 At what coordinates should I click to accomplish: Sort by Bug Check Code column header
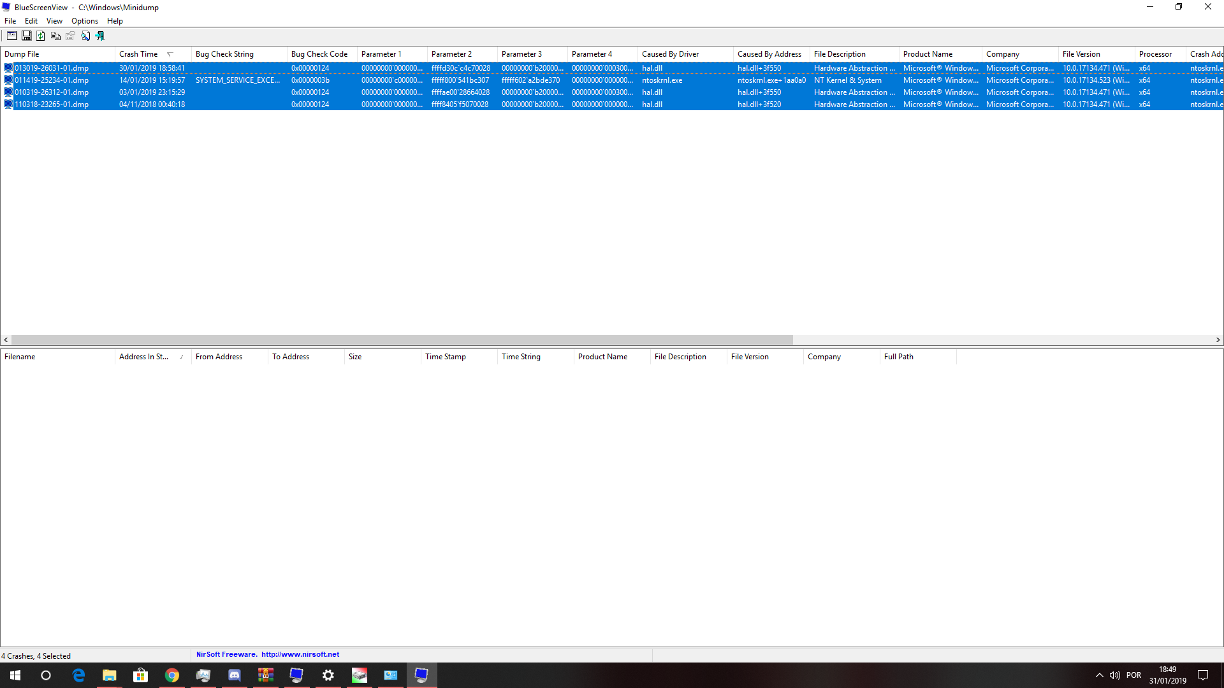click(322, 54)
